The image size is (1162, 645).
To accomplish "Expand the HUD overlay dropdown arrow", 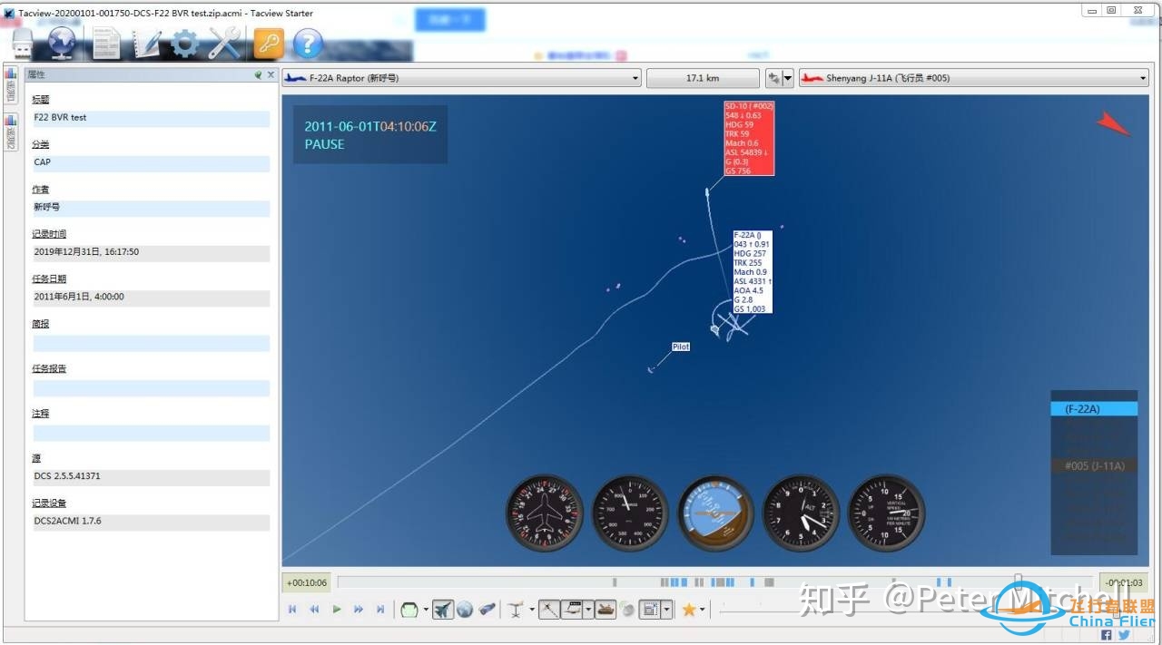I will 667,610.
